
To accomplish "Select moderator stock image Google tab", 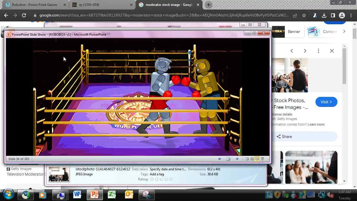I will 169,5.
